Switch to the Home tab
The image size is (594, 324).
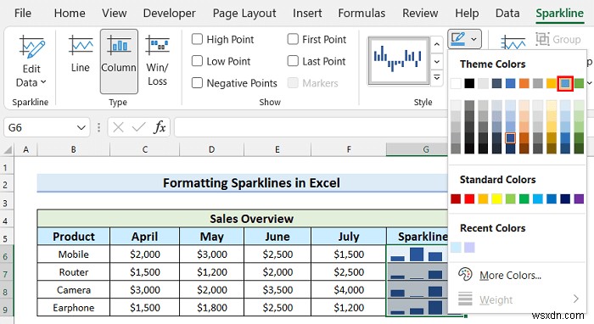[70, 14]
